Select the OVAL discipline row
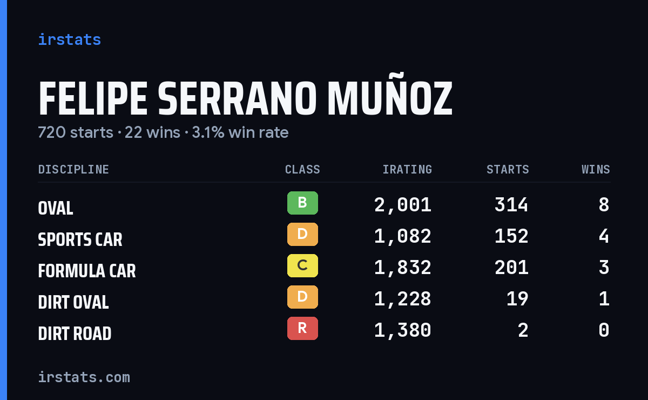This screenshot has height=400, width=648. [324, 205]
